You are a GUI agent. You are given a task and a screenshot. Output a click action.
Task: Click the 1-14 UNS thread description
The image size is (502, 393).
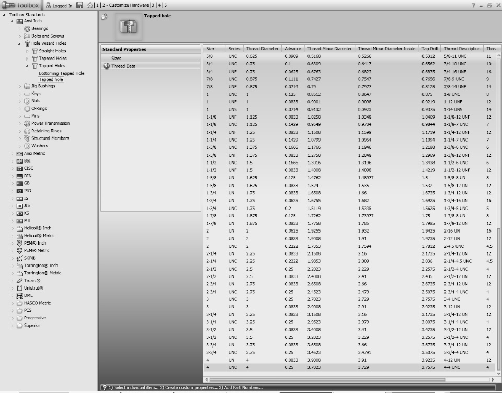tap(453, 109)
